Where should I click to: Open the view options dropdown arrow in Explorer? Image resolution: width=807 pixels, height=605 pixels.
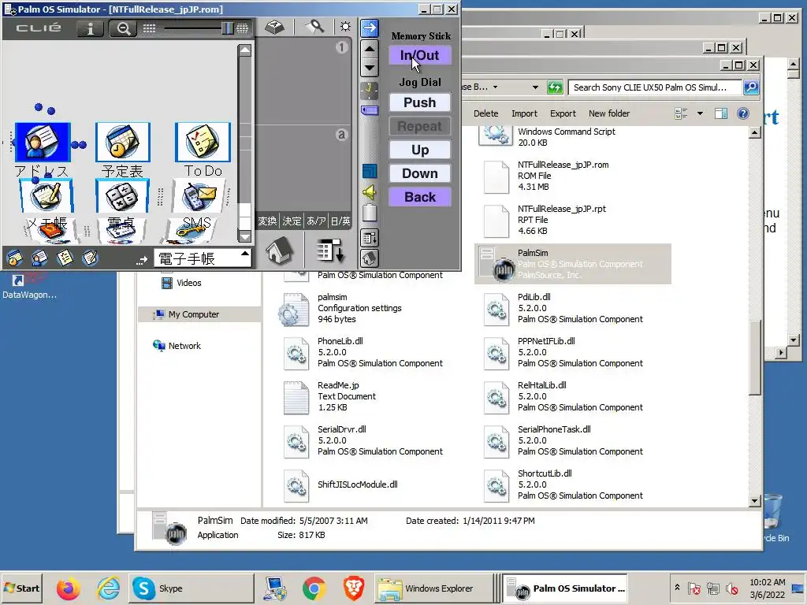click(x=700, y=113)
